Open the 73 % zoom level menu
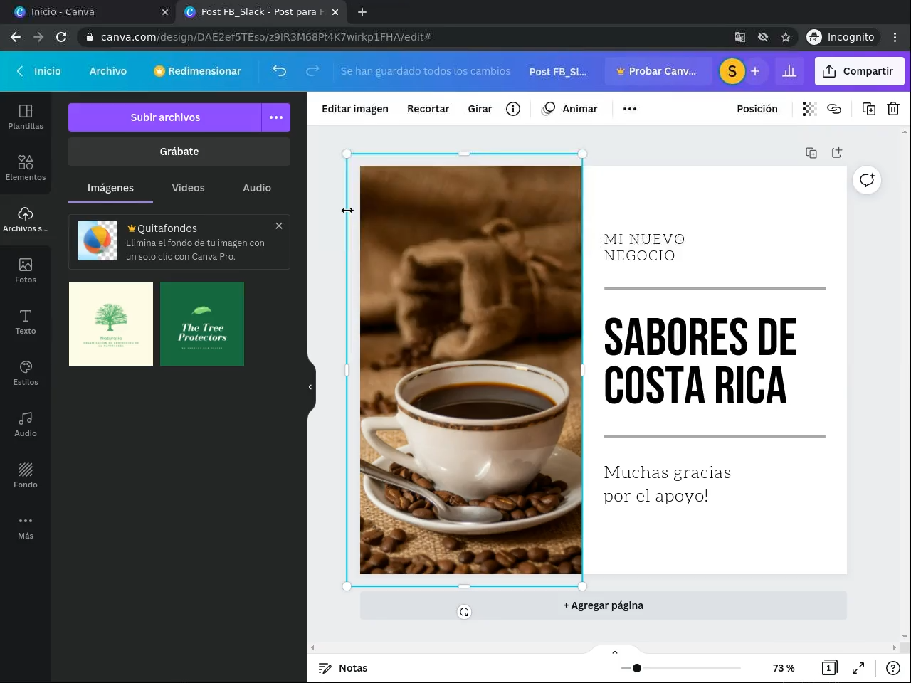The image size is (911, 683). (x=784, y=668)
